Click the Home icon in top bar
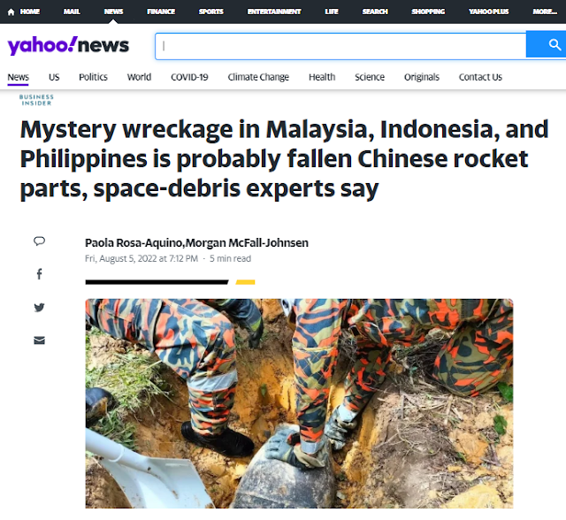Viewport: 566px width, 520px height. click(11, 11)
